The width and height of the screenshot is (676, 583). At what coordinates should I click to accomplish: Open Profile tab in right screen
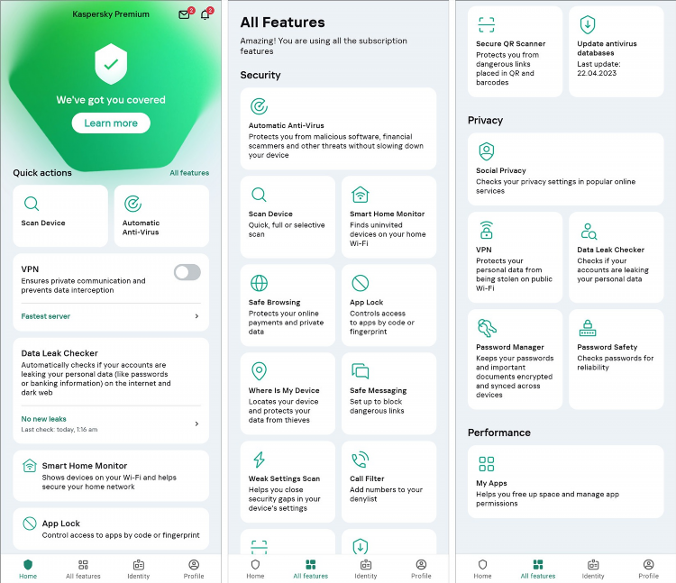(x=648, y=569)
